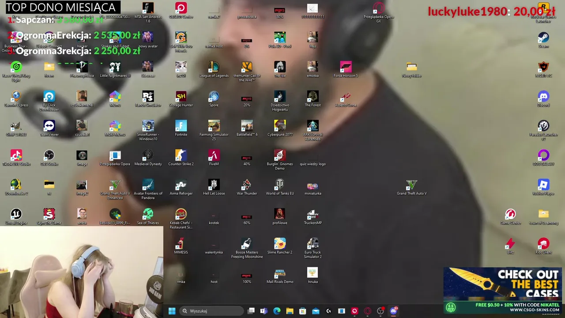Open the GOG GALAXY shortcut

click(x=543, y=158)
